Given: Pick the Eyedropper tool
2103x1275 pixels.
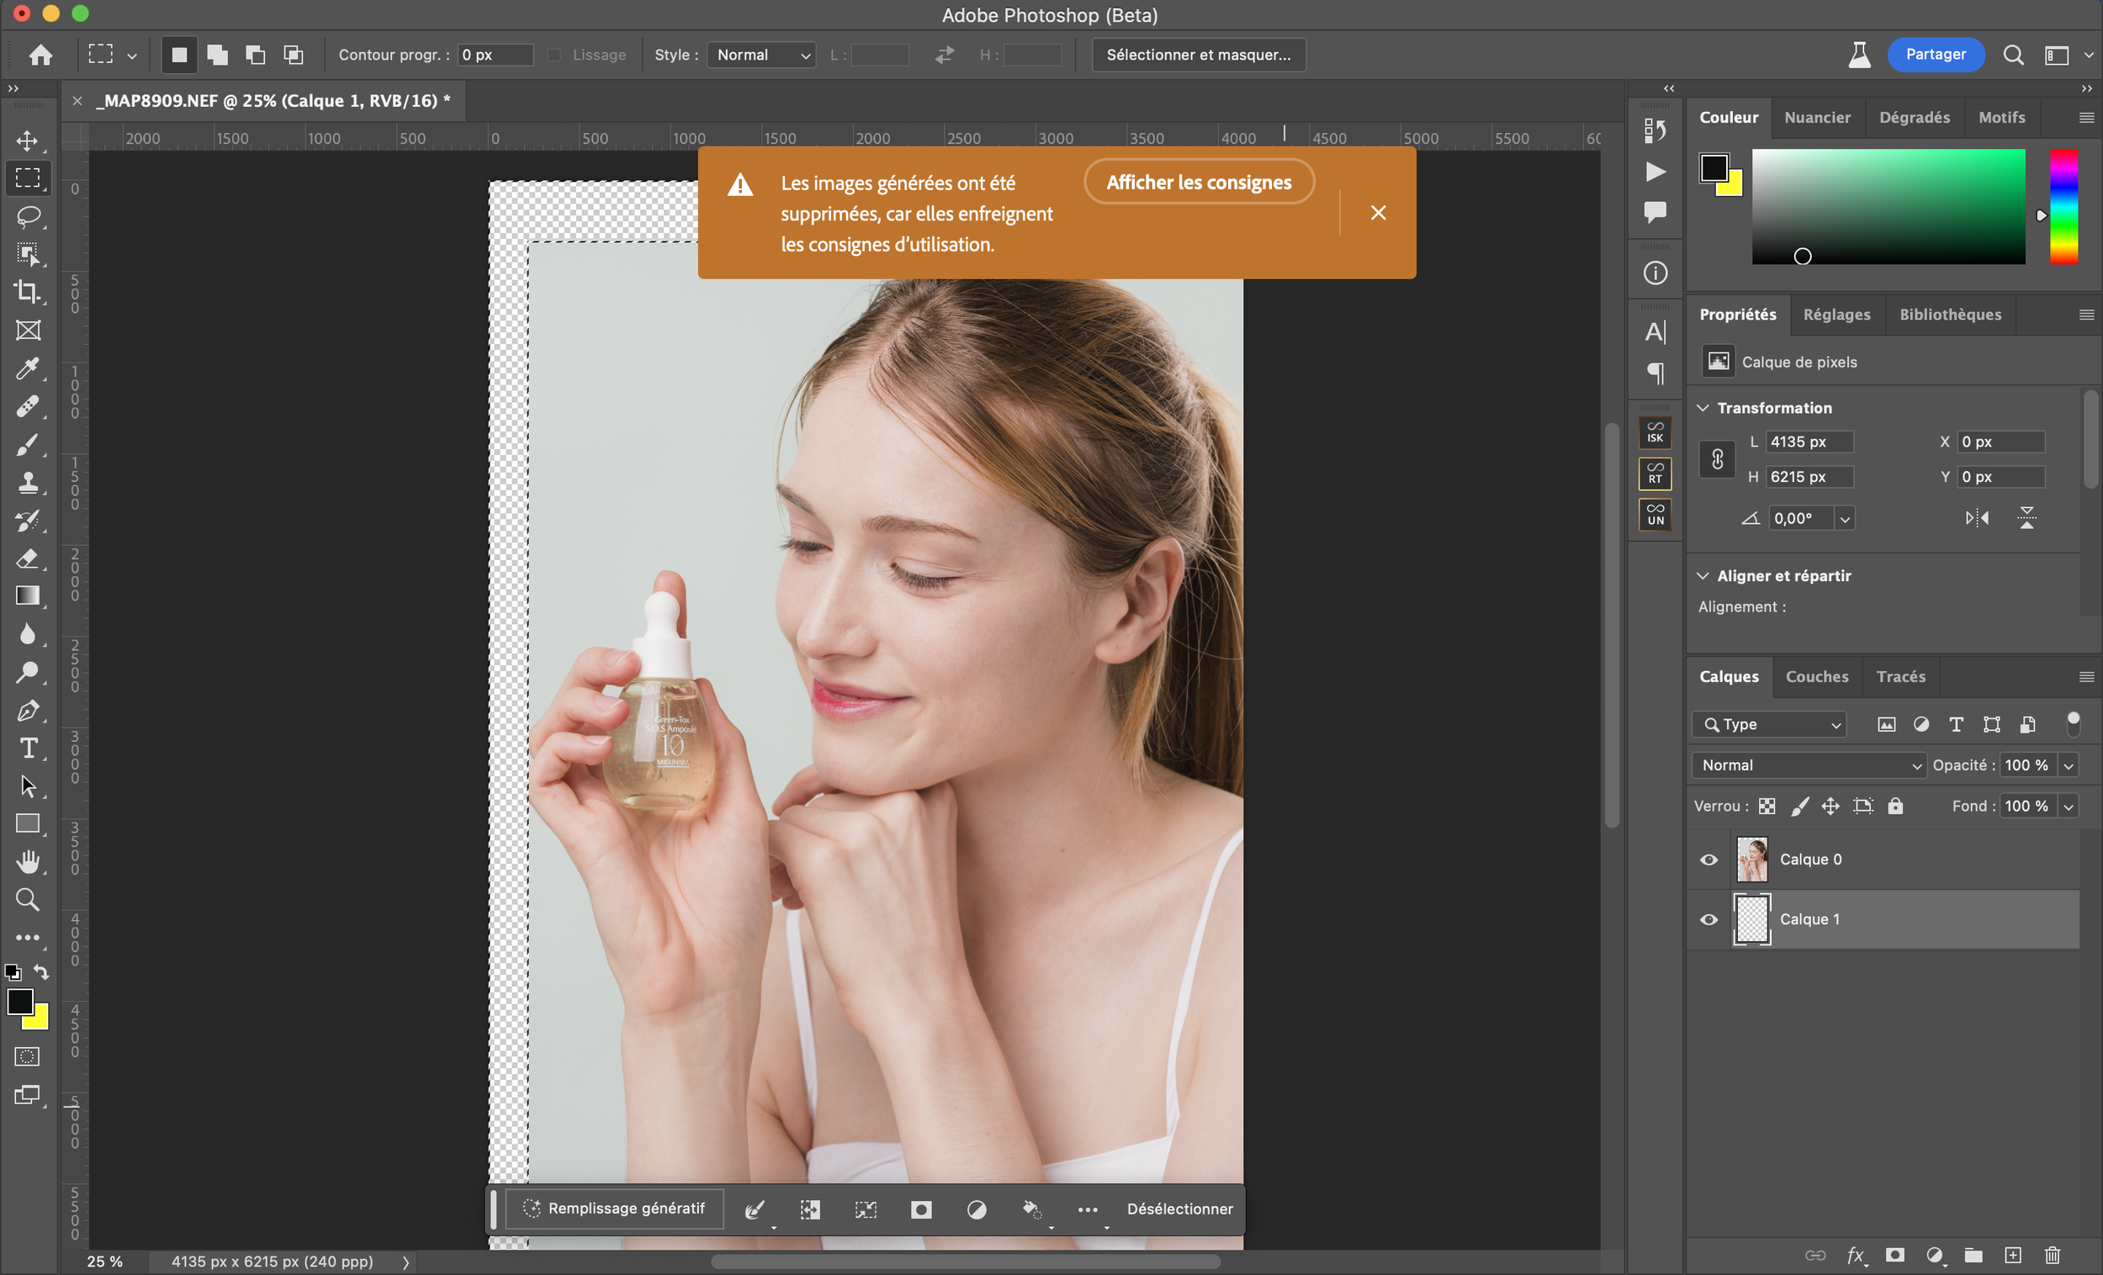Looking at the screenshot, I should coord(28,368).
